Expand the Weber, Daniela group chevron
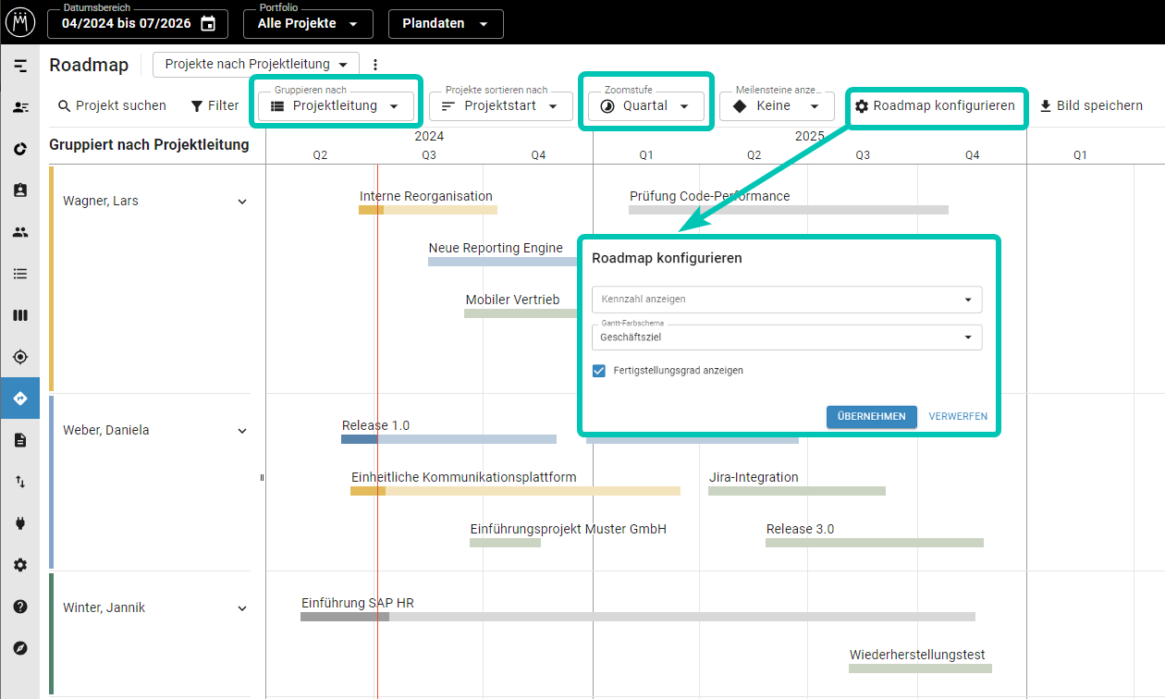Screen dimensions: 1165x699 pyautogui.click(x=241, y=430)
